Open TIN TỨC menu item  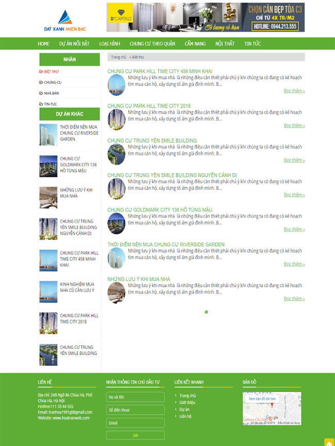[253, 44]
